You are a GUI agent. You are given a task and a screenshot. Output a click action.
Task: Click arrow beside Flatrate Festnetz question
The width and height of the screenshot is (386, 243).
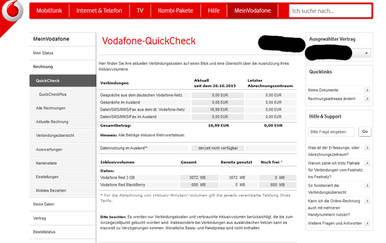(x=367, y=163)
